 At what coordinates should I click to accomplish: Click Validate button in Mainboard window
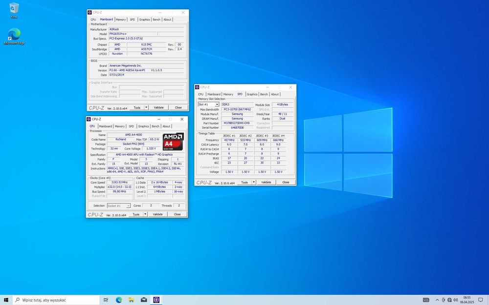tap(159, 108)
